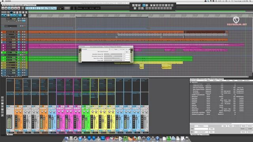This screenshot has height=142, width=253.
Task: Open Spotlight search in the menu bar
Action: pos(251,1)
